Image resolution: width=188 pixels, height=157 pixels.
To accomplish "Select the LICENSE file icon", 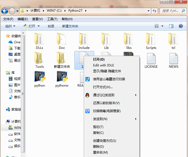I will (151, 58).
